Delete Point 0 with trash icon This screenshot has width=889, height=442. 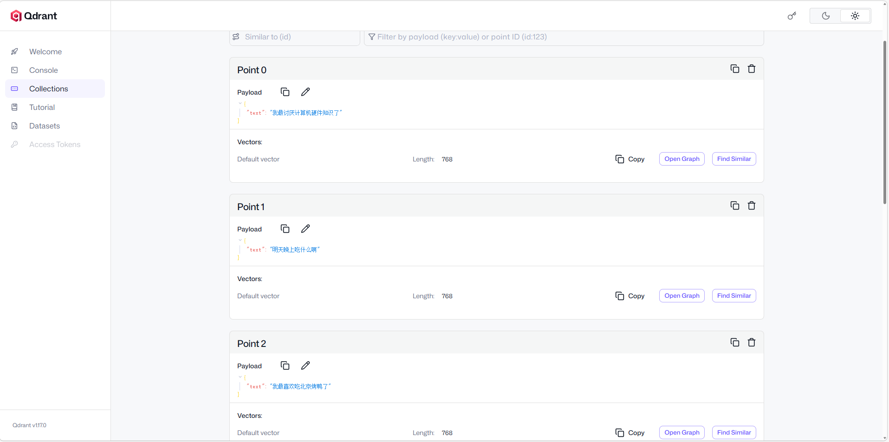(x=752, y=69)
